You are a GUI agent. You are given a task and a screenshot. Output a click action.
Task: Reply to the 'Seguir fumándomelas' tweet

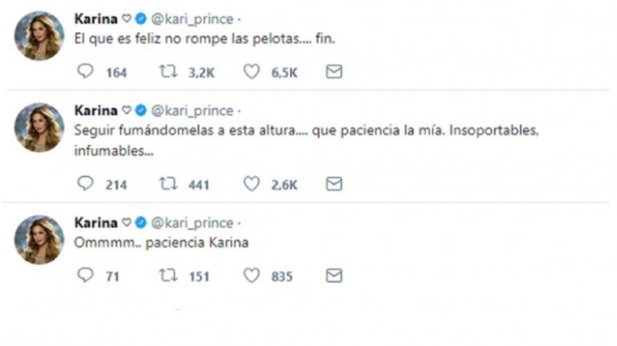(86, 184)
